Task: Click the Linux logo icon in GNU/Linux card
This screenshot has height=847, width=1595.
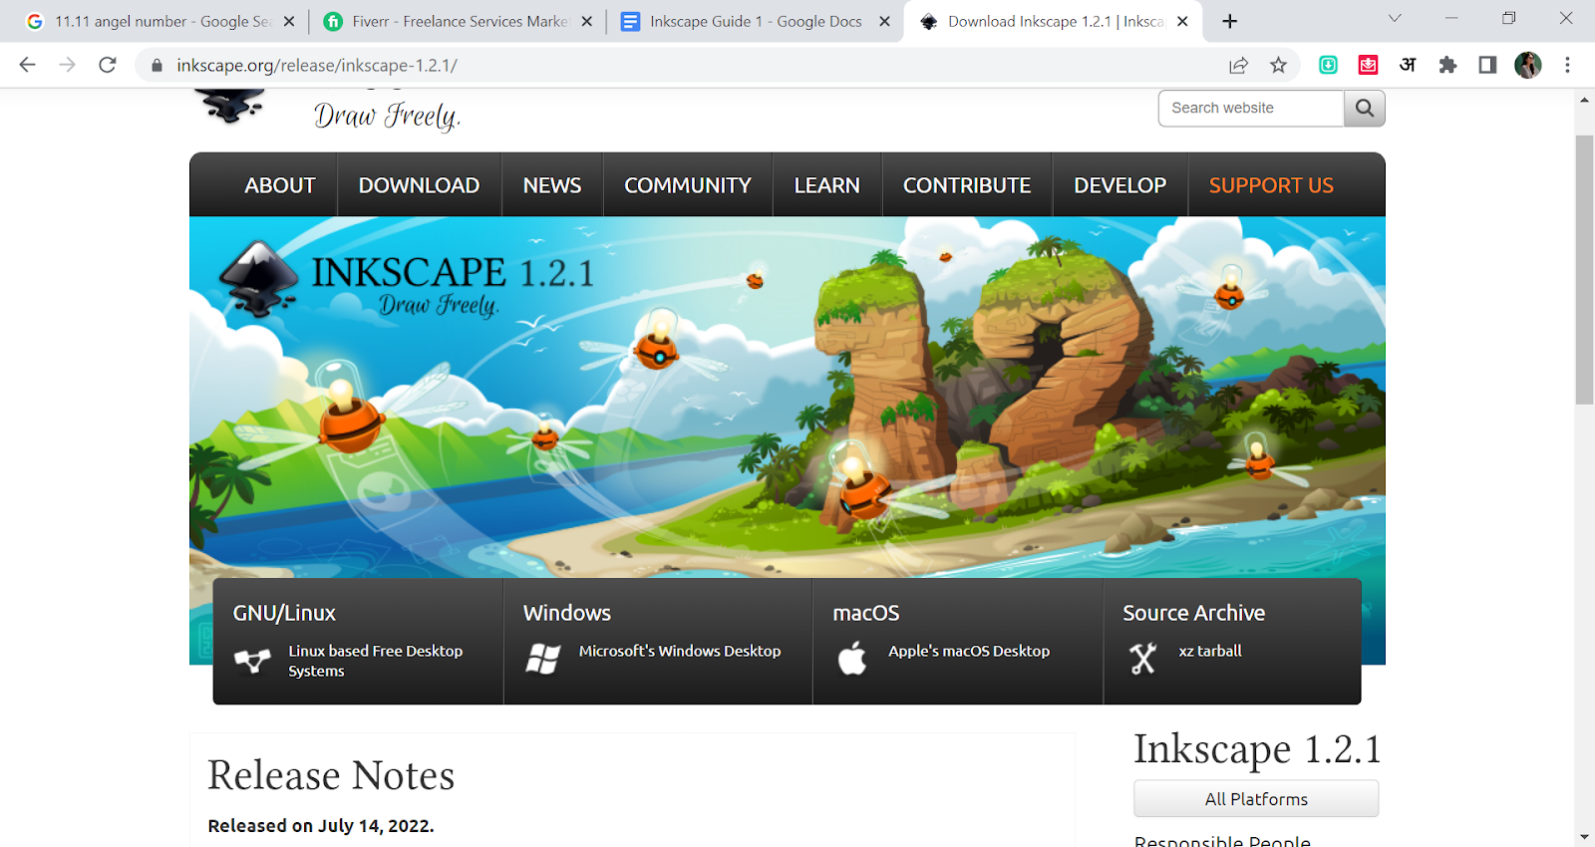Action: (x=252, y=661)
